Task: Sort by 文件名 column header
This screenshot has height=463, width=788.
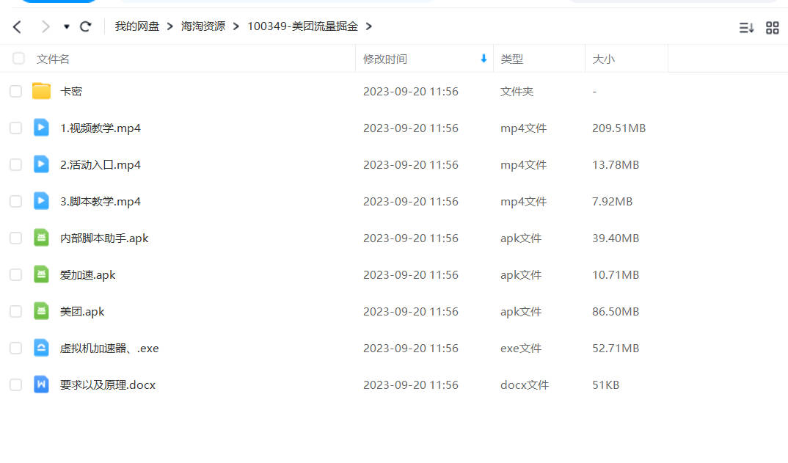Action: [x=53, y=59]
